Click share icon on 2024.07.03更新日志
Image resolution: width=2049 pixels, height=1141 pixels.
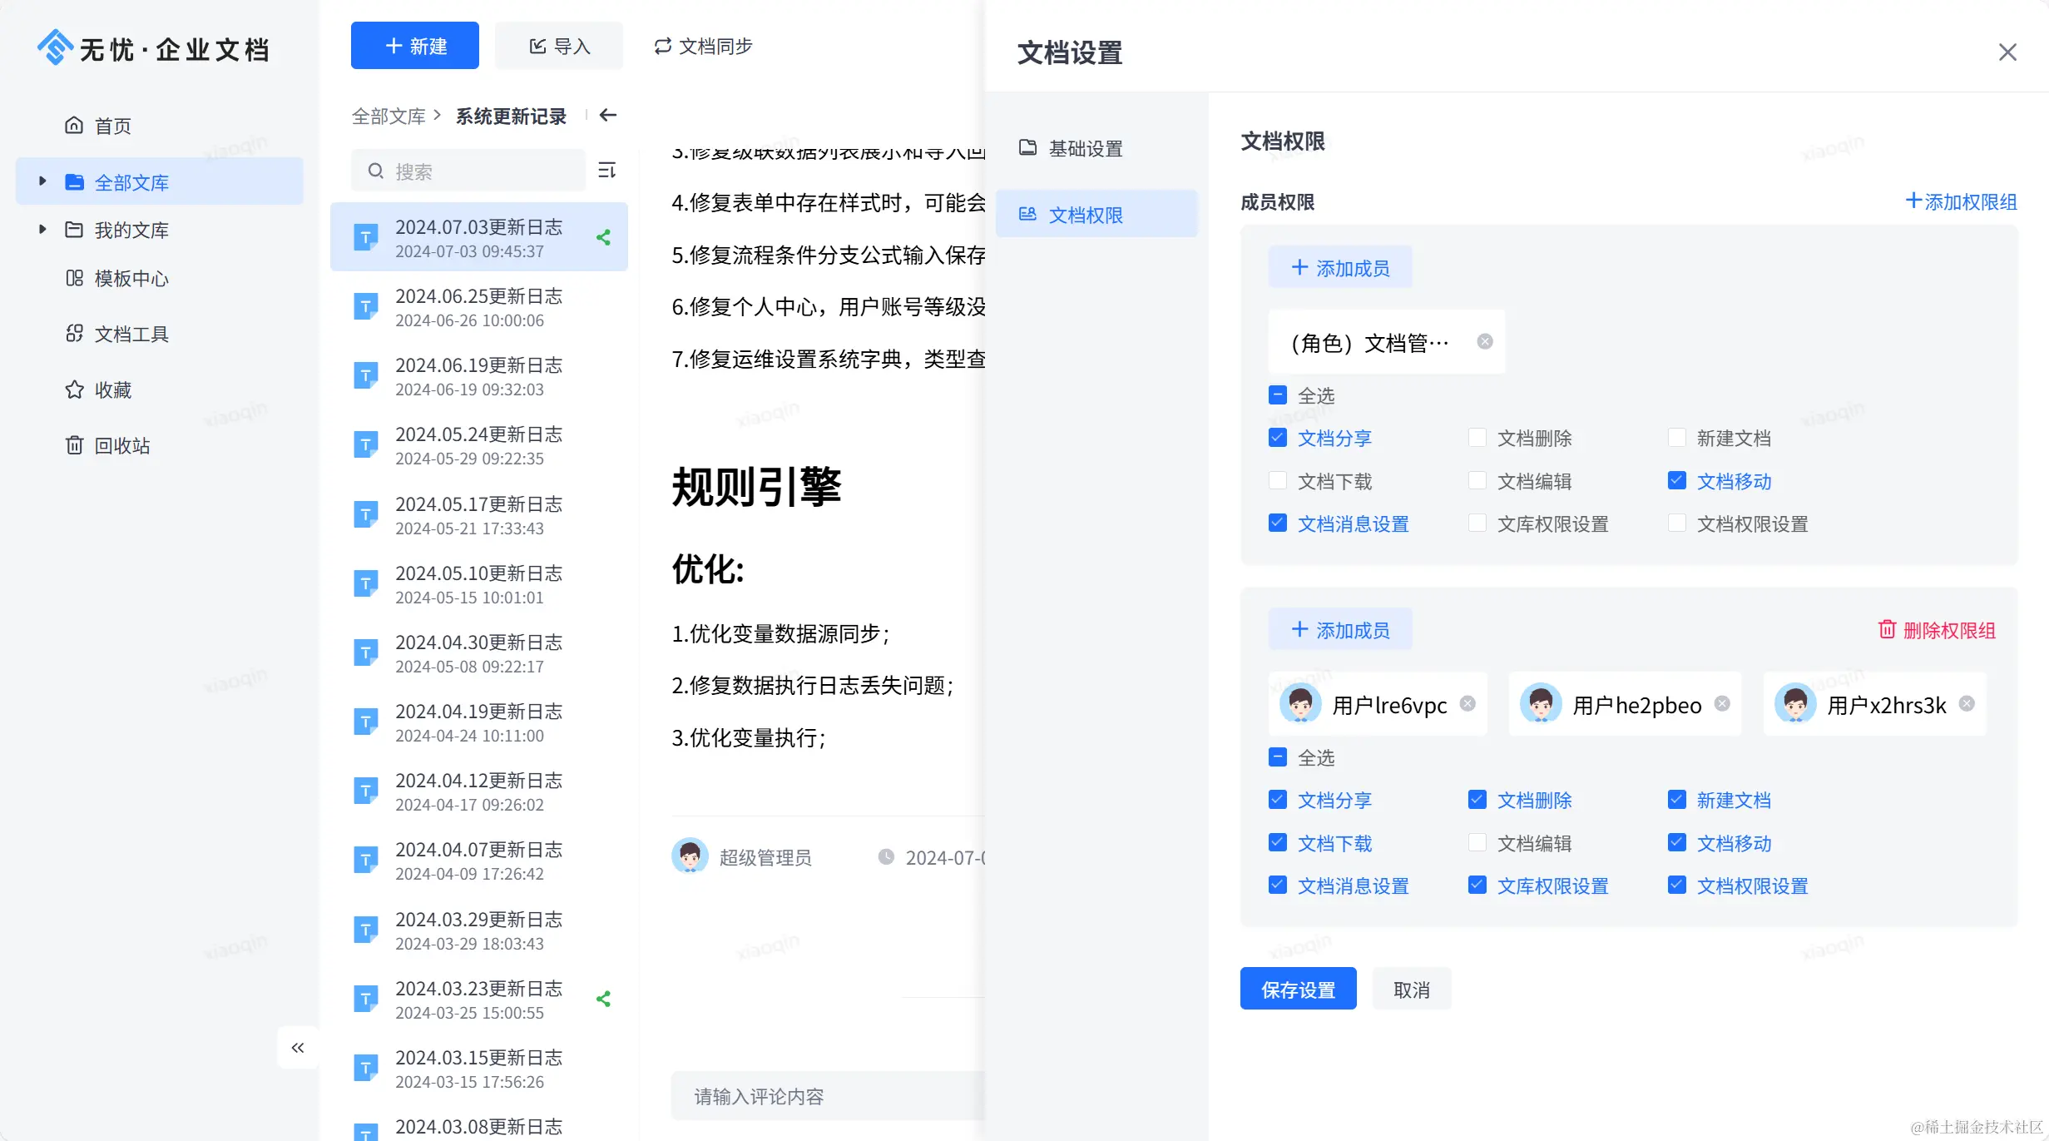604,238
